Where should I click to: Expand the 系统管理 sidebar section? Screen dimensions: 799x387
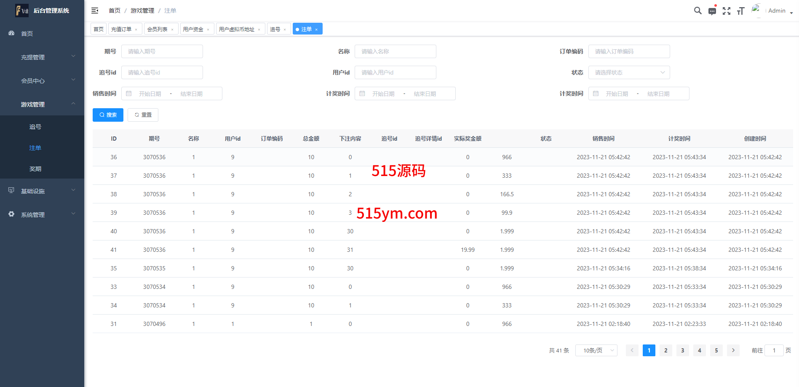(x=42, y=214)
